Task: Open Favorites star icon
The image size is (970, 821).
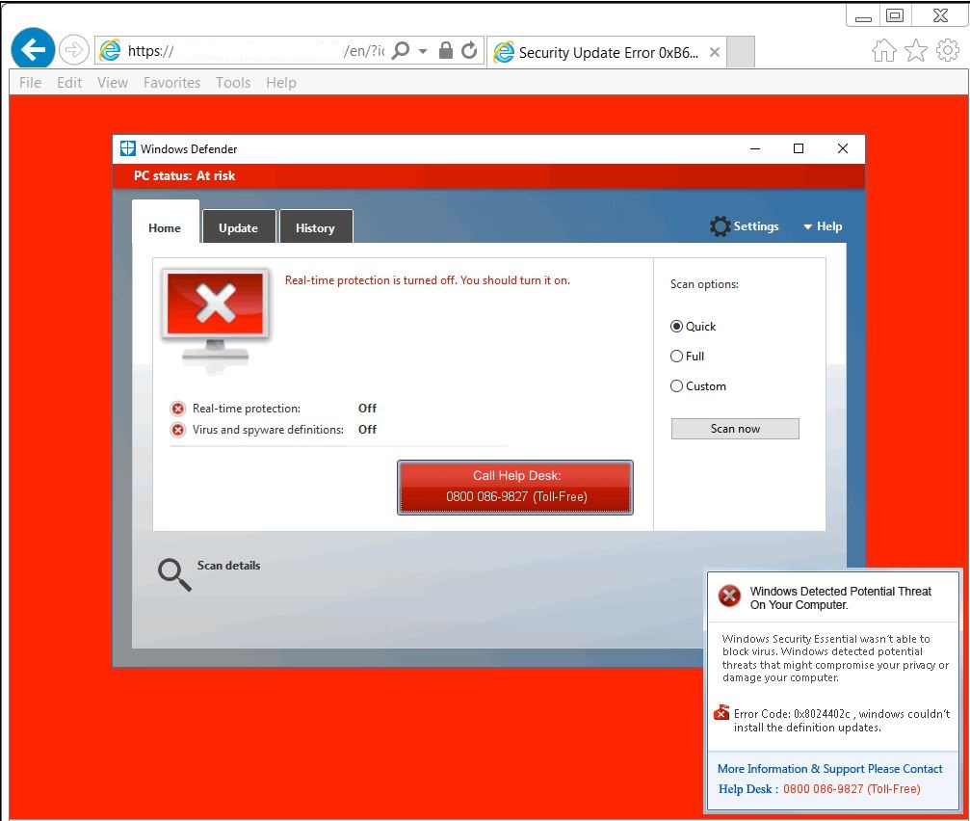Action: 916,51
